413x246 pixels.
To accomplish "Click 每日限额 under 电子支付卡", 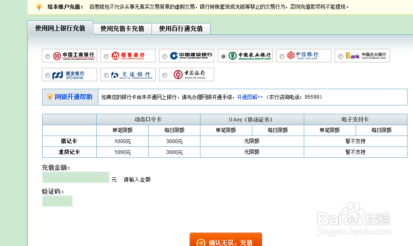I will pyautogui.click(x=381, y=130).
